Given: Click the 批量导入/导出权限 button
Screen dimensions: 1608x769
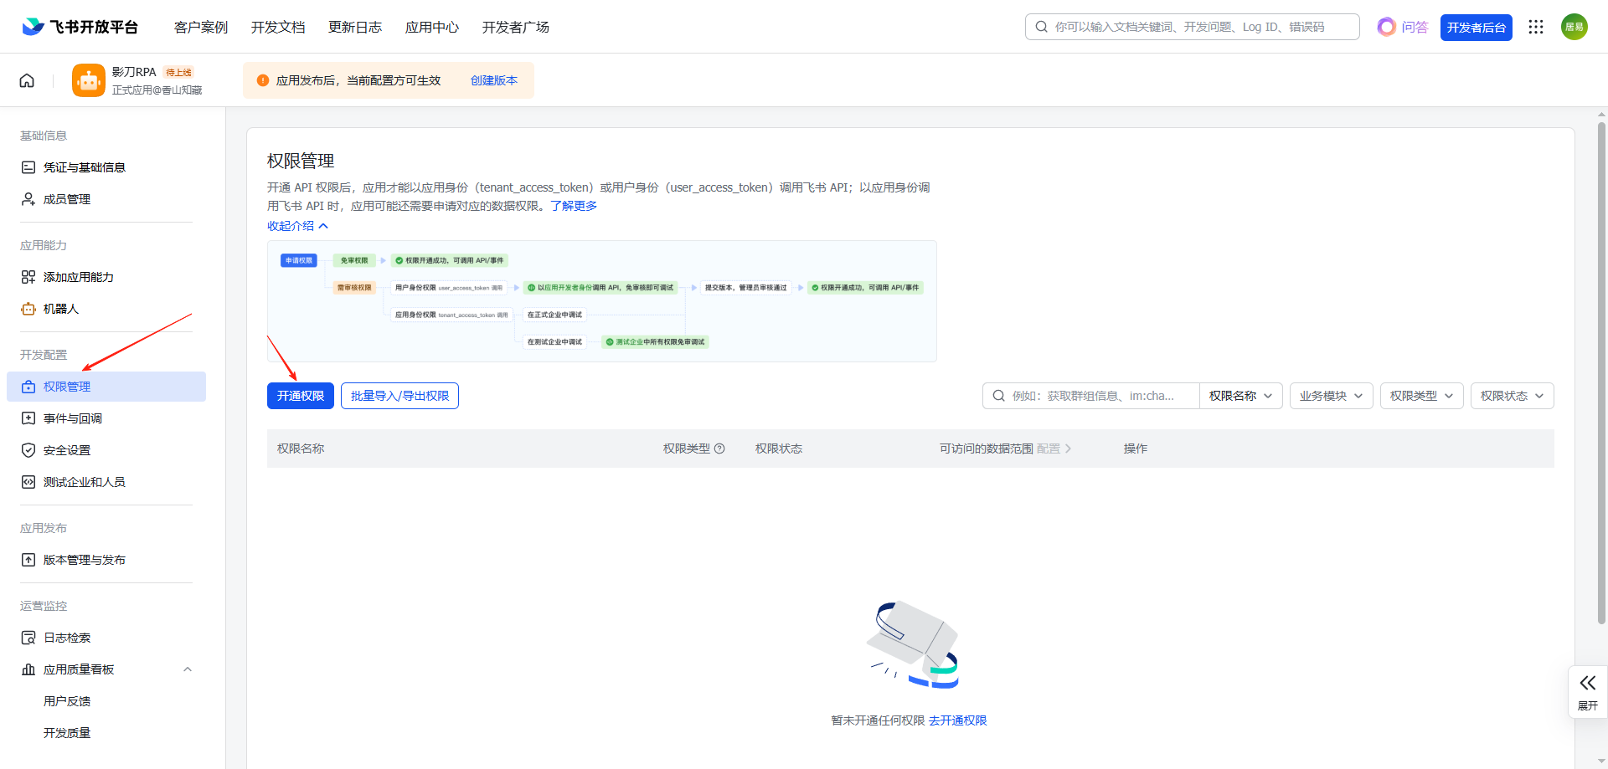Looking at the screenshot, I should 399,396.
